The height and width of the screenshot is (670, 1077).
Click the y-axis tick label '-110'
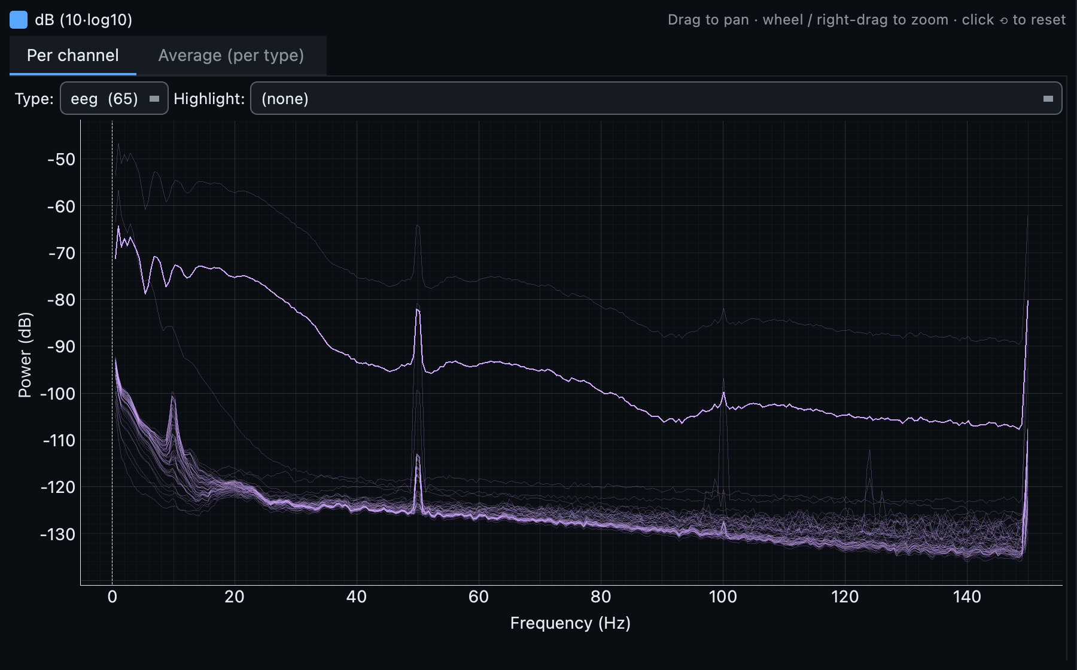[x=59, y=440]
